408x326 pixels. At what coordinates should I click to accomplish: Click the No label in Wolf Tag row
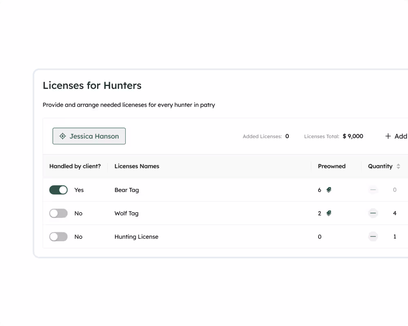click(x=78, y=214)
